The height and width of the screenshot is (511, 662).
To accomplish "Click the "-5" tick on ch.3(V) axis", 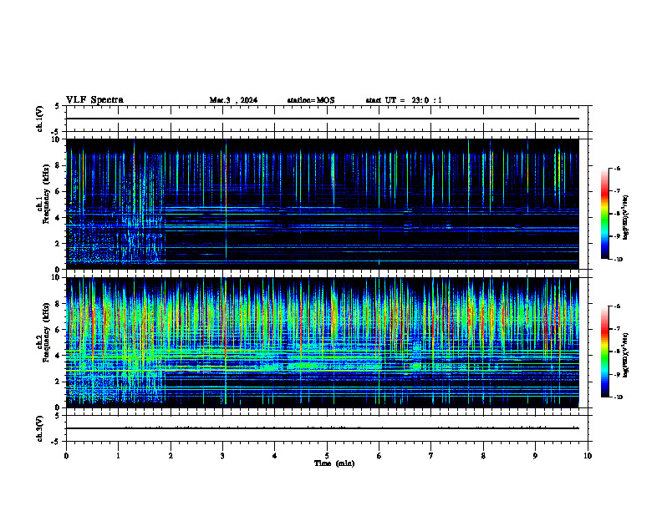I will click(x=55, y=442).
